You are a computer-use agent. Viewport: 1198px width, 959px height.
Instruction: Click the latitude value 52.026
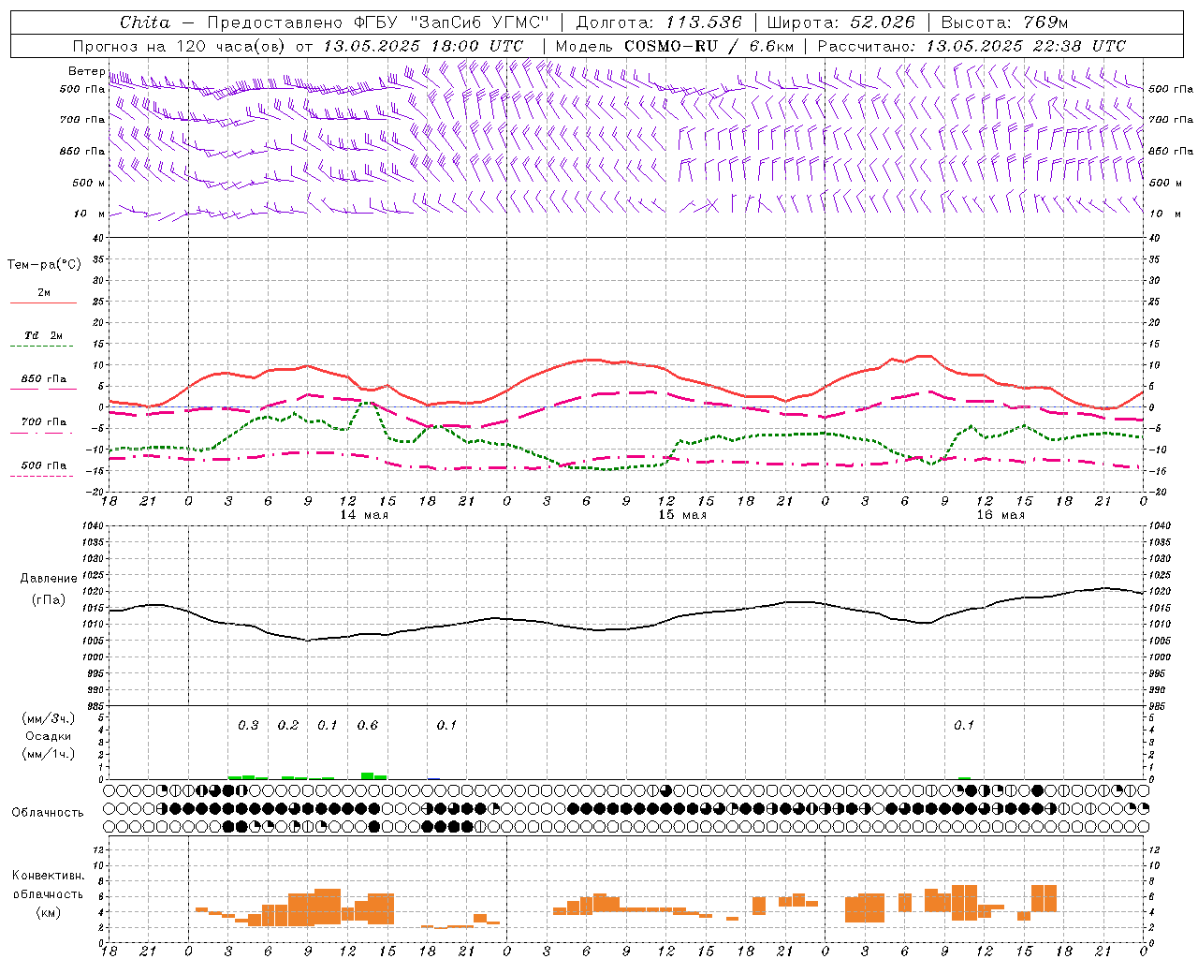pos(882,22)
